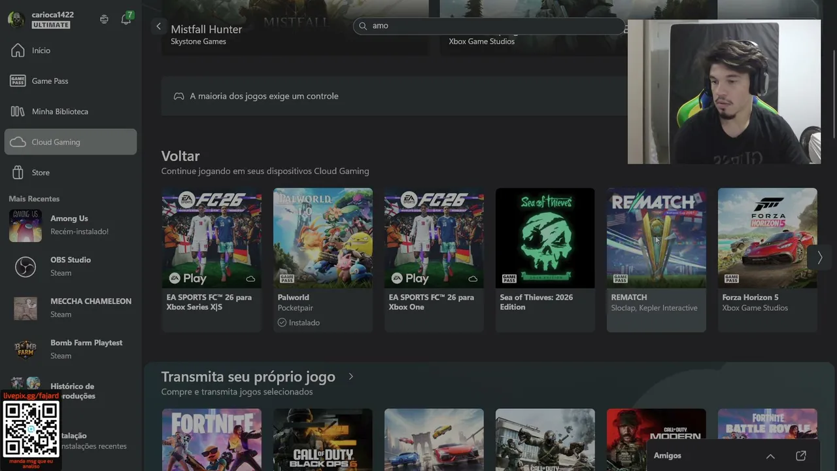Open the REMATCH title link

click(x=629, y=297)
